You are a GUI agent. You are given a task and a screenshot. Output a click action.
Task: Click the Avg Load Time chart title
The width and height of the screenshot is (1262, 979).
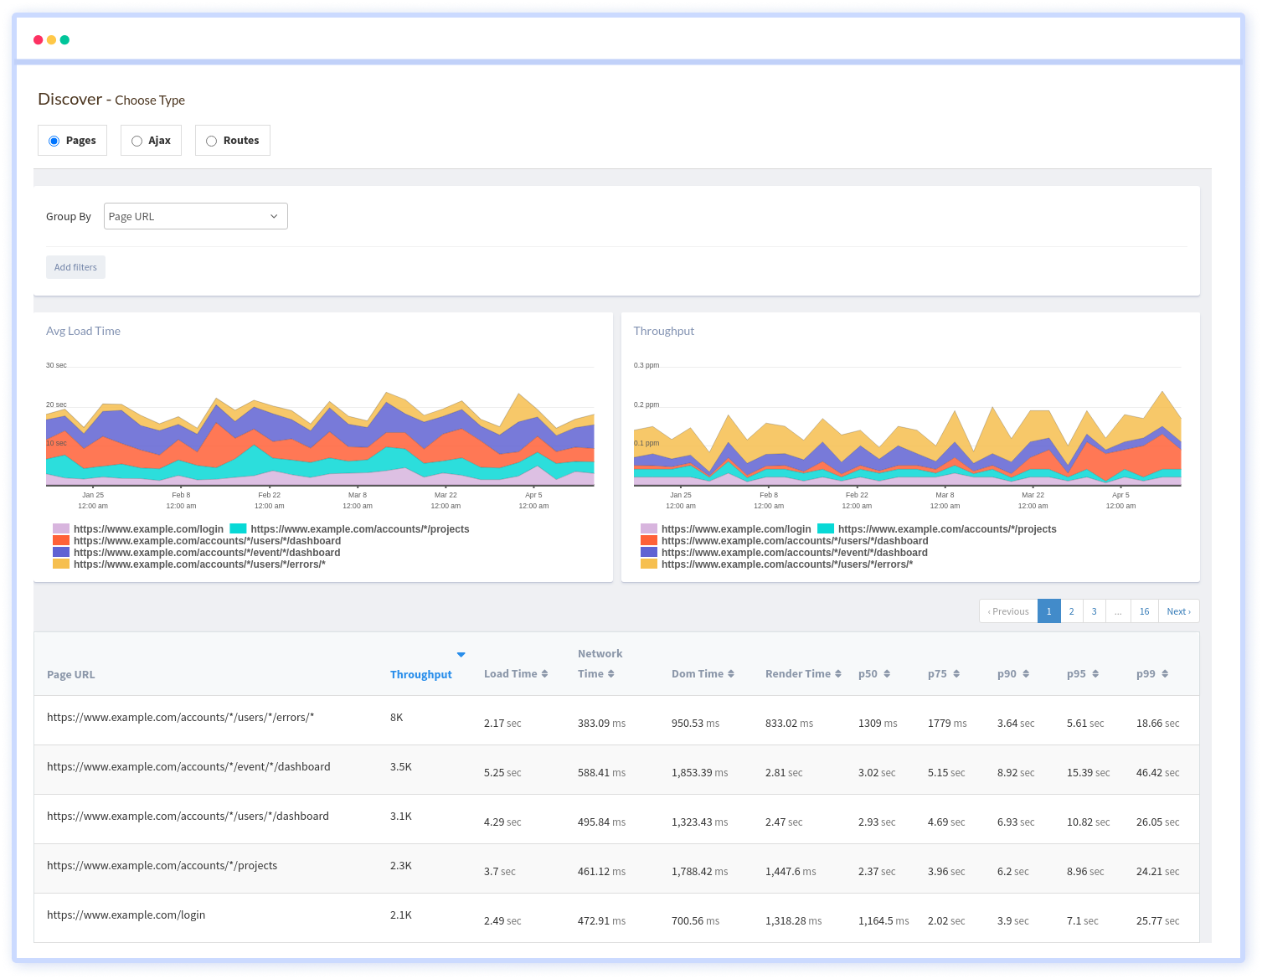[83, 331]
